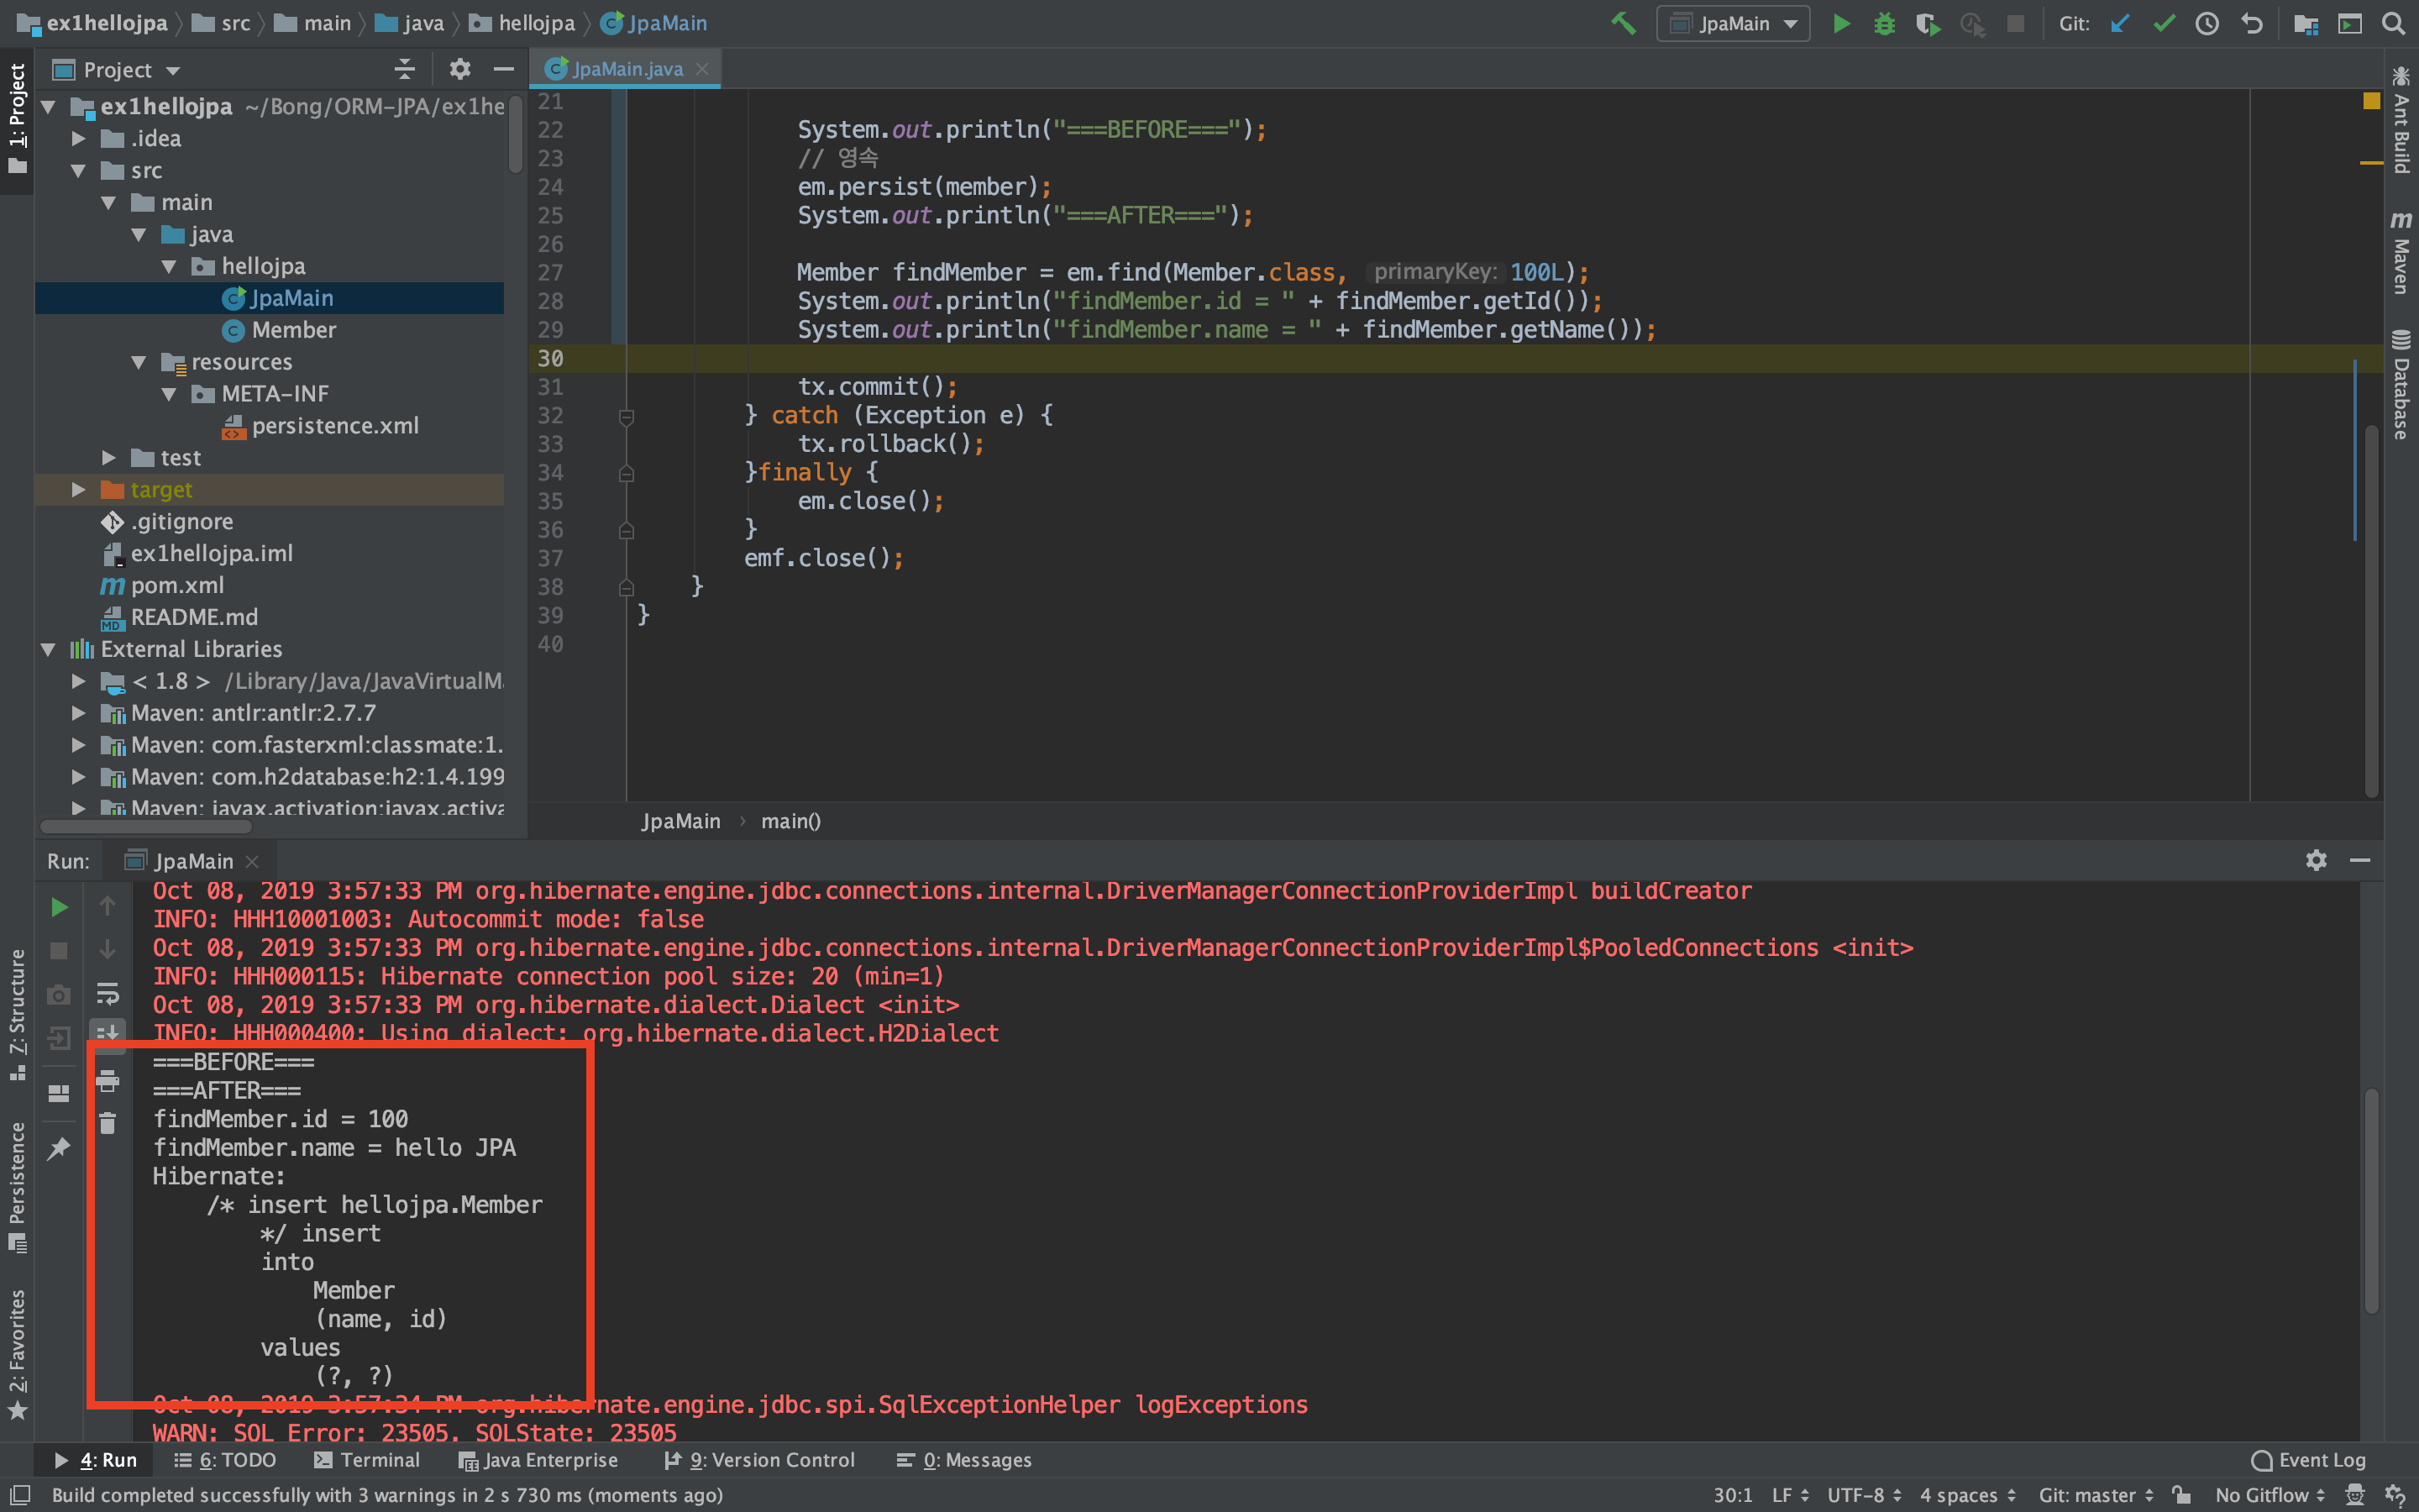
Task: Open Git history clock icon
Action: coord(2207,23)
